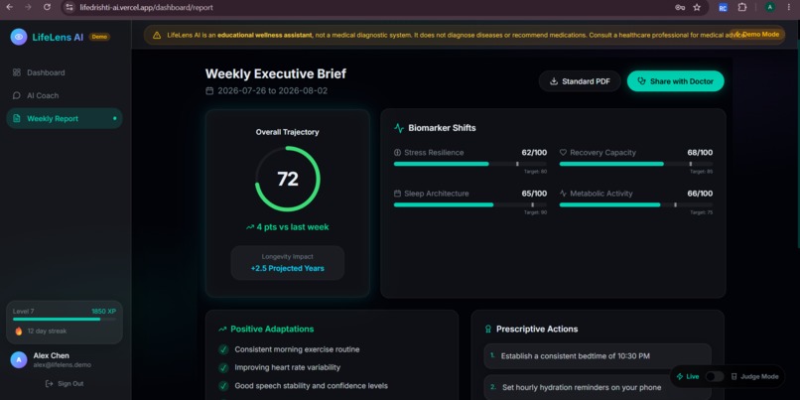Reload the page with the browser refresh icon
800x400 pixels.
pyautogui.click(x=47, y=7)
